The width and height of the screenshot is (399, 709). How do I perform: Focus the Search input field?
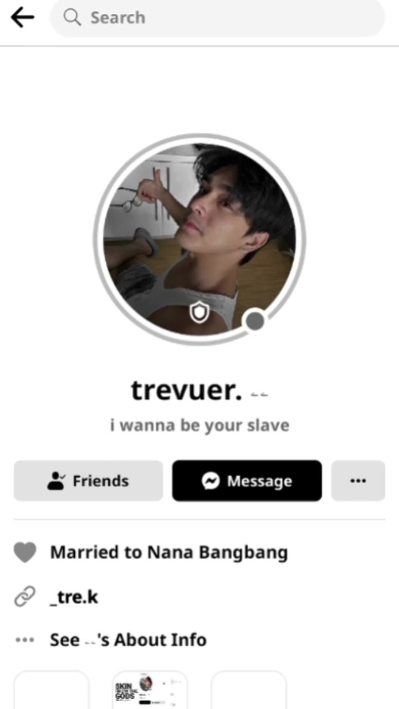coord(217,18)
